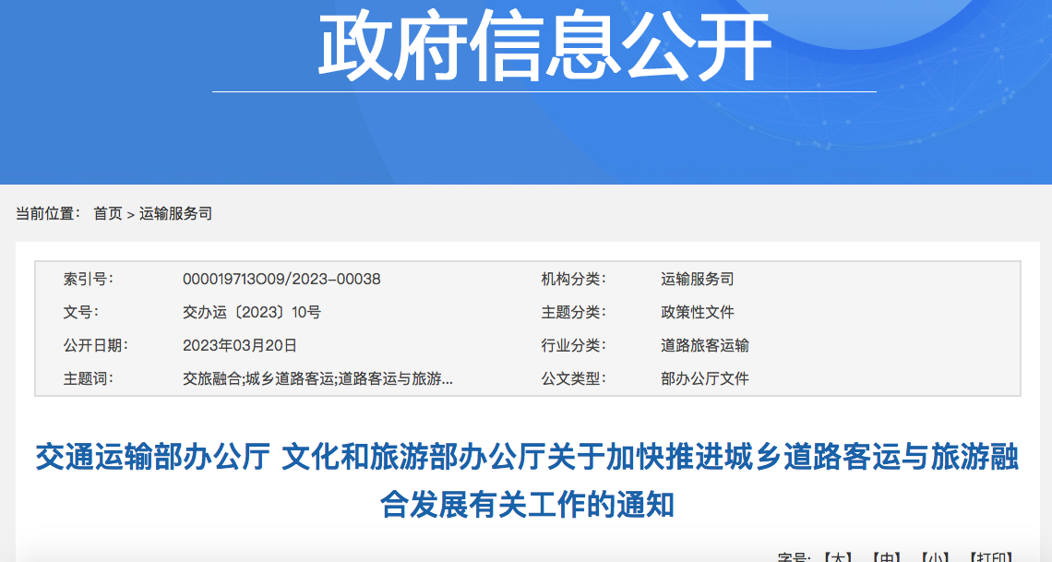This screenshot has width=1052, height=562.
Task: Click the document number 交办运〔2023〕10号
Action: (252, 312)
